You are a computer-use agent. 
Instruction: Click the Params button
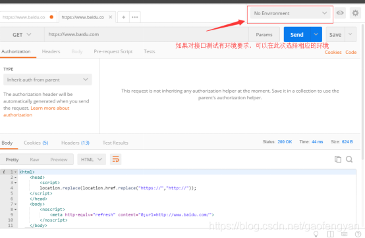(264, 34)
